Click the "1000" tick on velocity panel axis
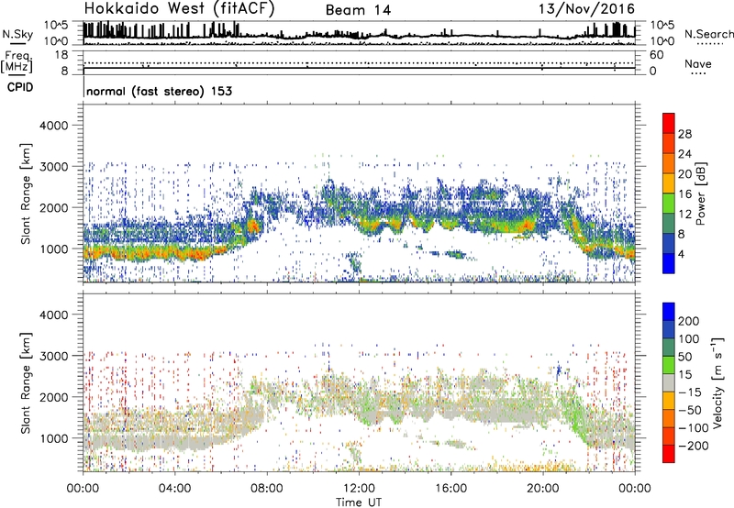This screenshot has height=508, width=734. pos(53,438)
